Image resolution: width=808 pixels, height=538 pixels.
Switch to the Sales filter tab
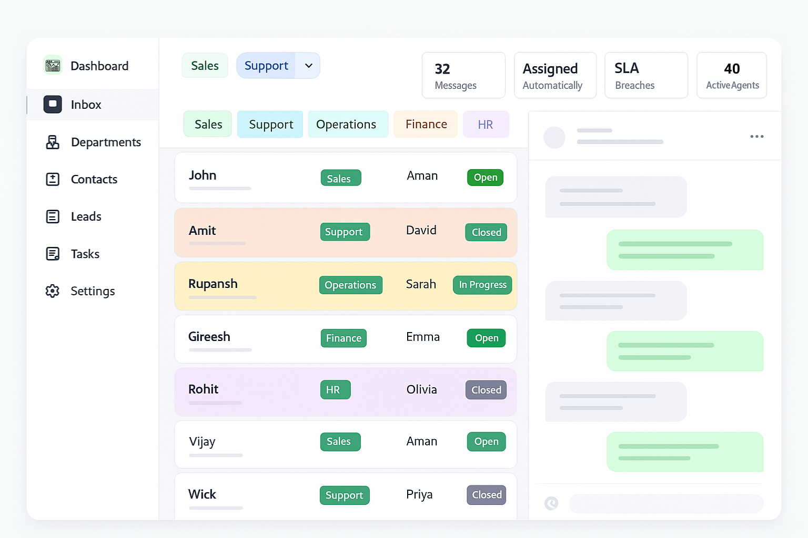[207, 124]
